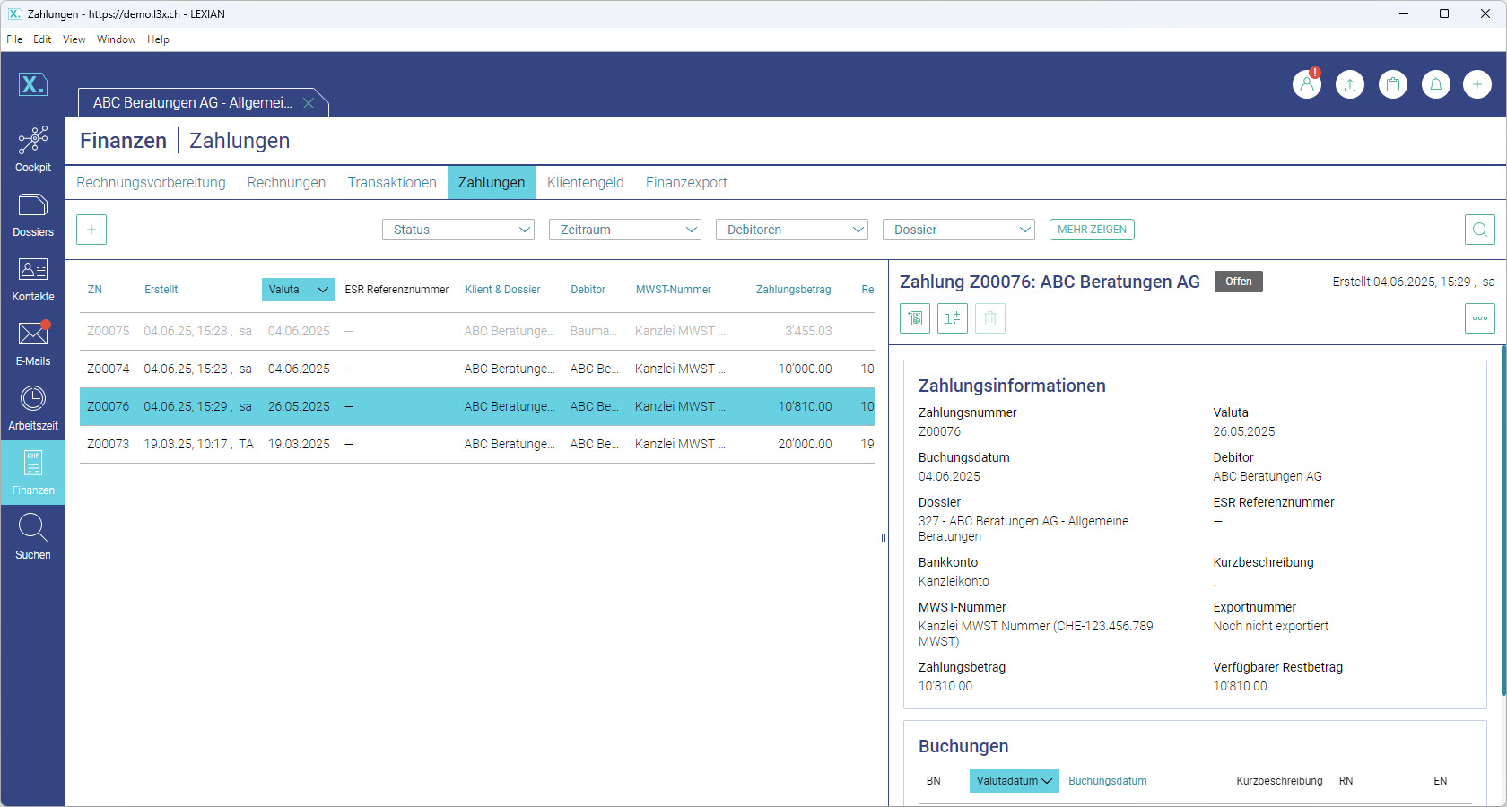The height and width of the screenshot is (807, 1507).
Task: Click the round plus icon in header
Action: tap(1477, 84)
